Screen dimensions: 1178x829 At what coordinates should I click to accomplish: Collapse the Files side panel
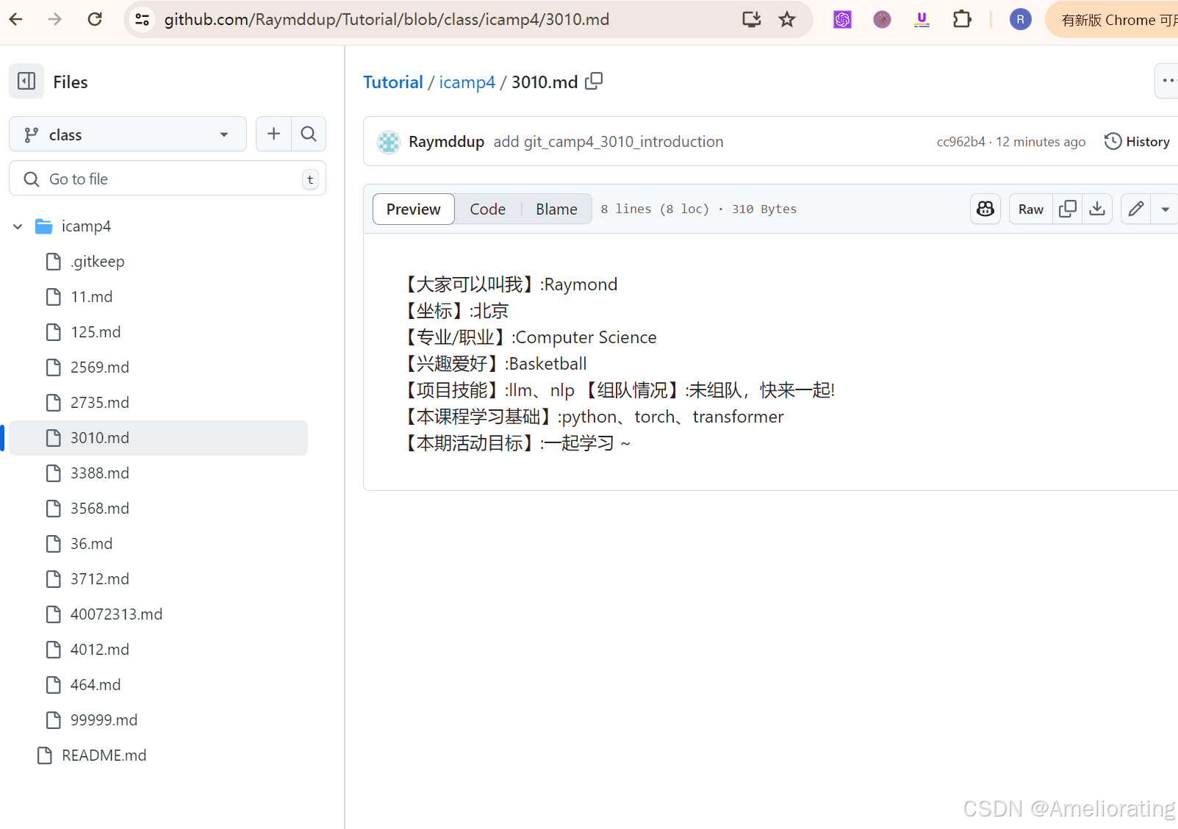pyautogui.click(x=26, y=81)
